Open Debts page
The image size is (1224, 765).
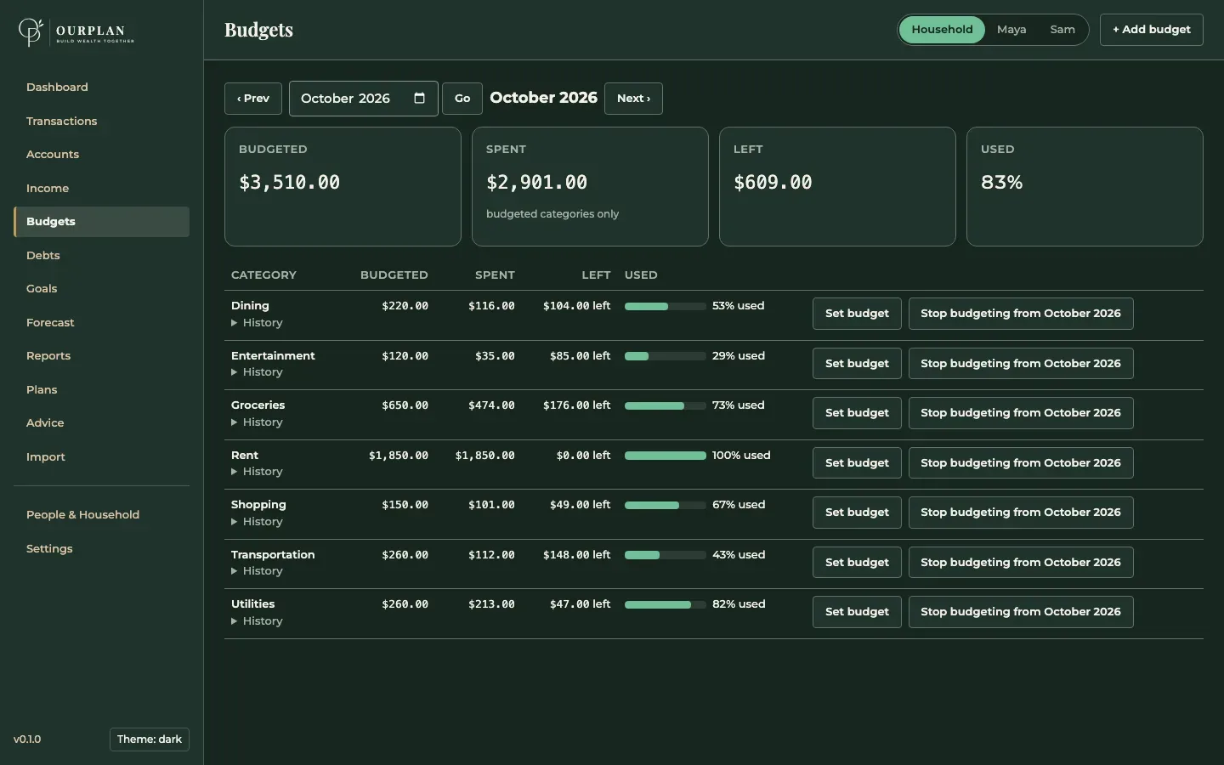coord(101,256)
